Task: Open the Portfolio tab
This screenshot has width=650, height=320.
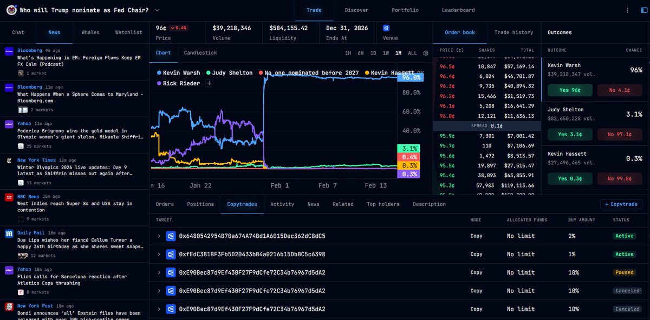Action: (x=405, y=10)
